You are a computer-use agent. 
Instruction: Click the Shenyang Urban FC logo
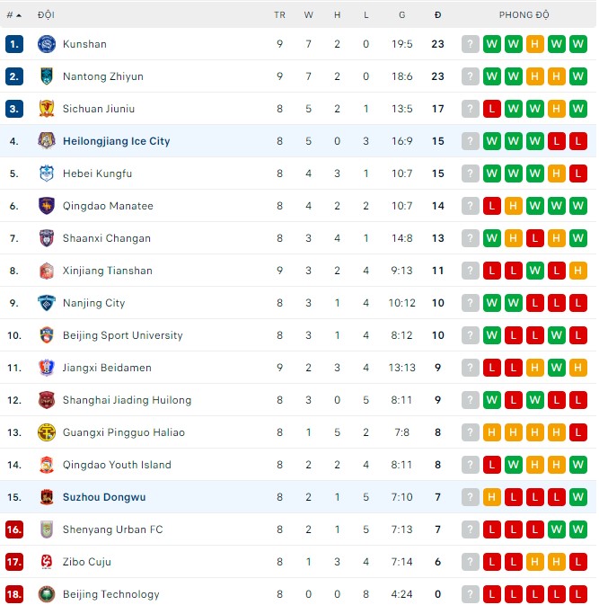point(47,529)
